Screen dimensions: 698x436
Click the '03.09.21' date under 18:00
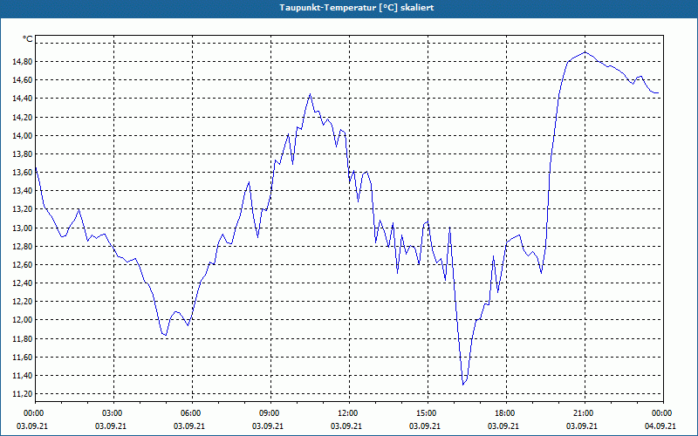coord(503,426)
